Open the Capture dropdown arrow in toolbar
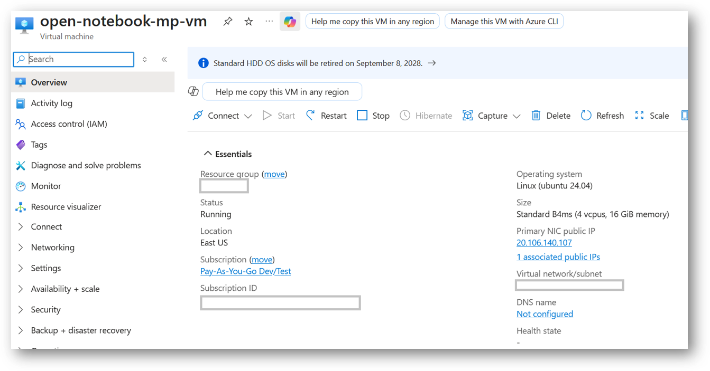710x371 pixels. point(517,116)
